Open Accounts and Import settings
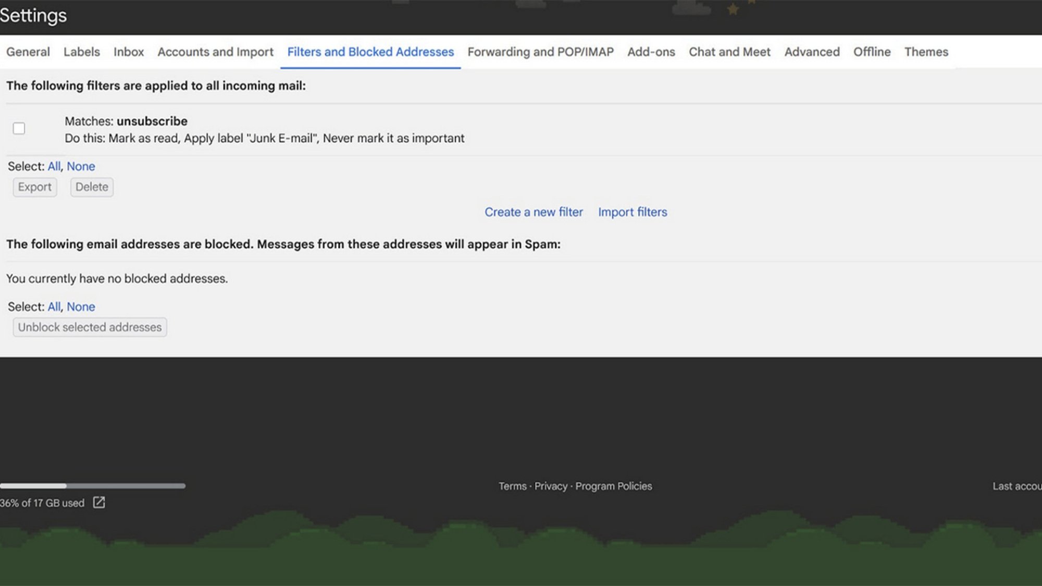The height and width of the screenshot is (586, 1042). tap(215, 52)
